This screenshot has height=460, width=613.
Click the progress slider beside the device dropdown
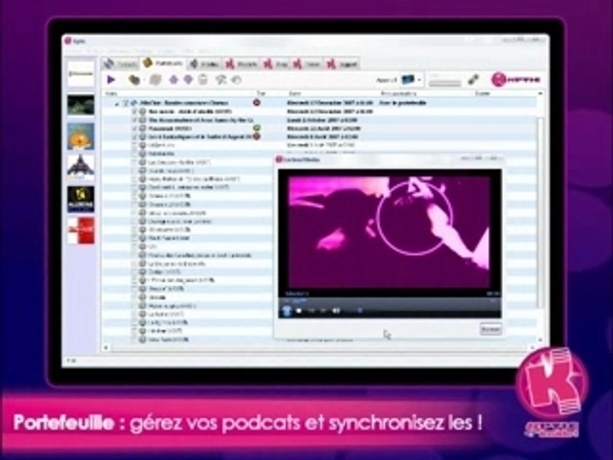tap(445, 83)
